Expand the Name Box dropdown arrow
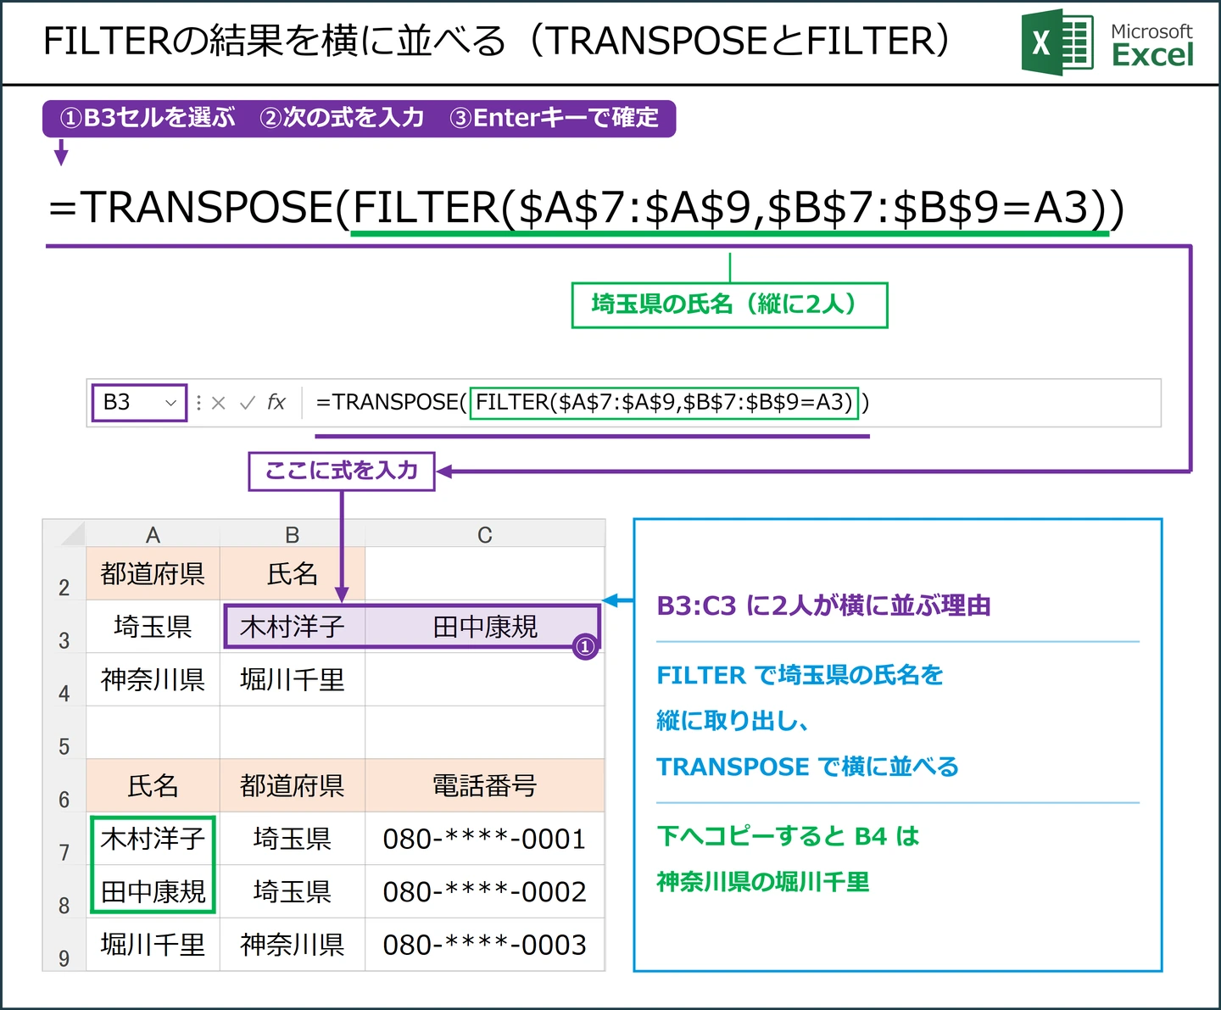This screenshot has width=1221, height=1010. 170,403
